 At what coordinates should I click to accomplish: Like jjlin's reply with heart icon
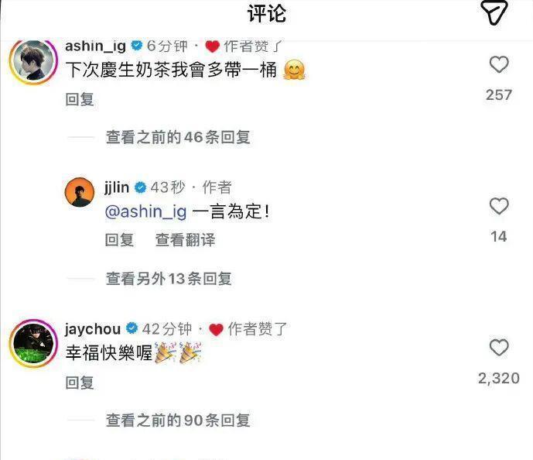click(x=499, y=206)
